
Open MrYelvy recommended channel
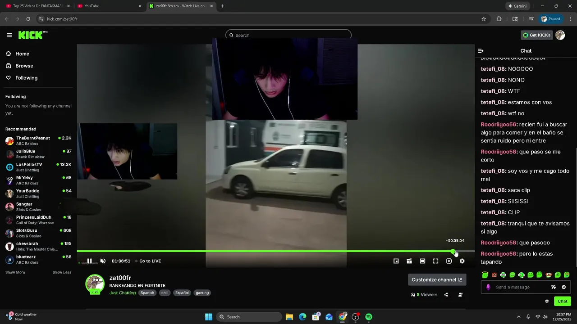(x=38, y=180)
